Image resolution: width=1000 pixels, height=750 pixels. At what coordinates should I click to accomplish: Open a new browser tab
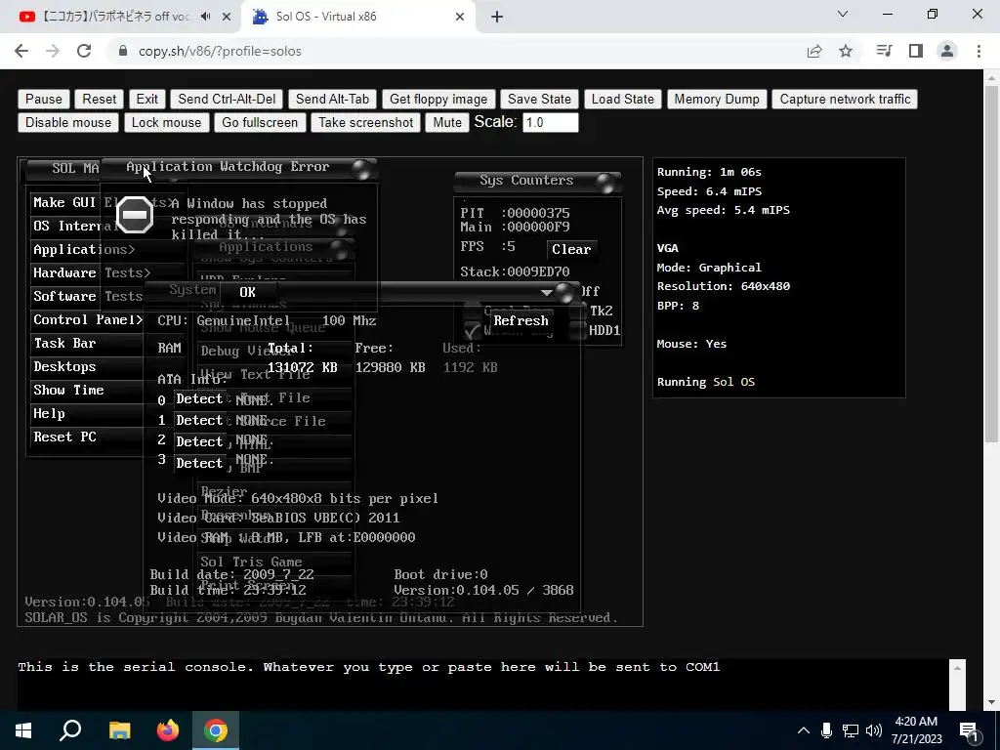(497, 17)
